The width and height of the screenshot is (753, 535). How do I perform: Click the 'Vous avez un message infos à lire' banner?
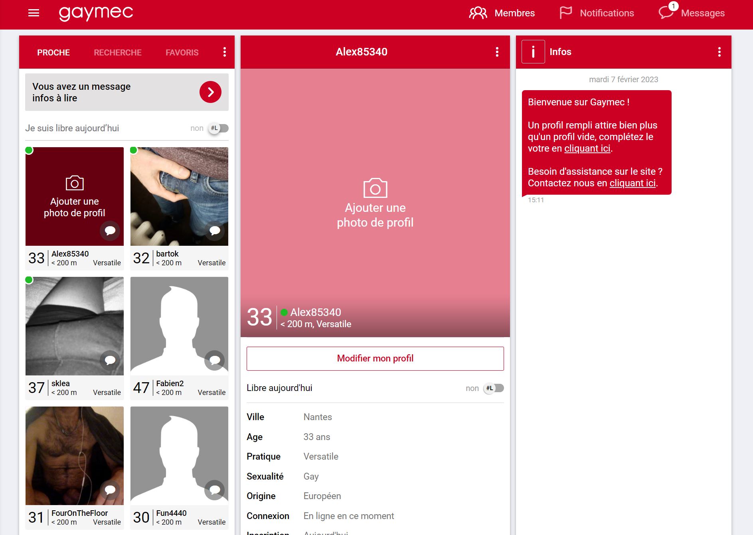[127, 92]
